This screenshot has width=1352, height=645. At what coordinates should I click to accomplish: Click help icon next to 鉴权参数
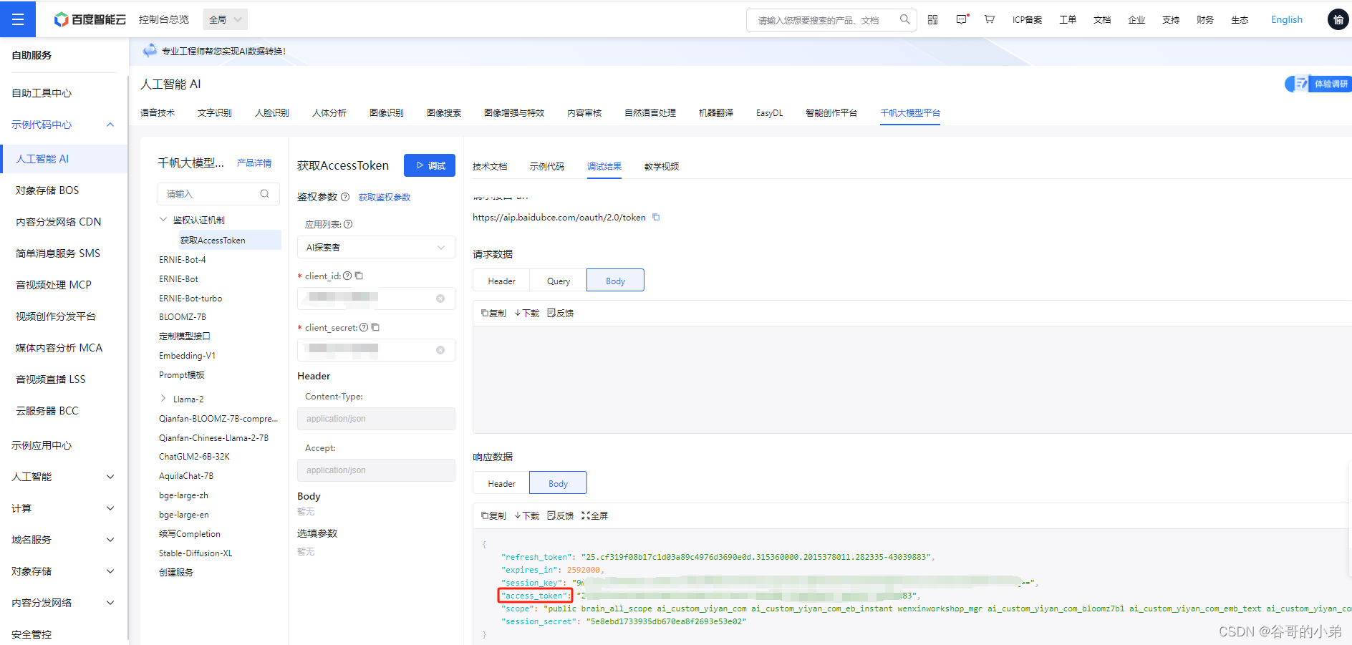click(345, 197)
